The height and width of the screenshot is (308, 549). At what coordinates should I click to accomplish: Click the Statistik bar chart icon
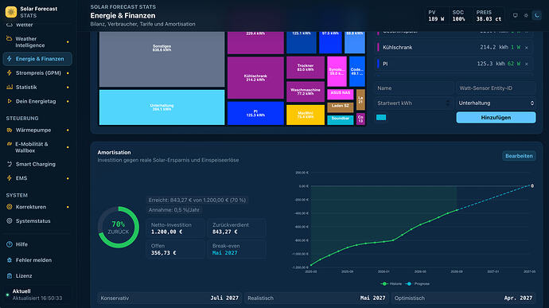click(x=10, y=87)
